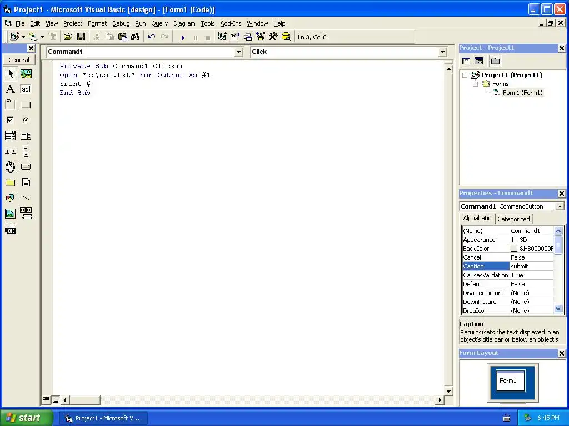Viewport: 569px width, 426px height.
Task: Open the Project menu
Action: (x=73, y=23)
